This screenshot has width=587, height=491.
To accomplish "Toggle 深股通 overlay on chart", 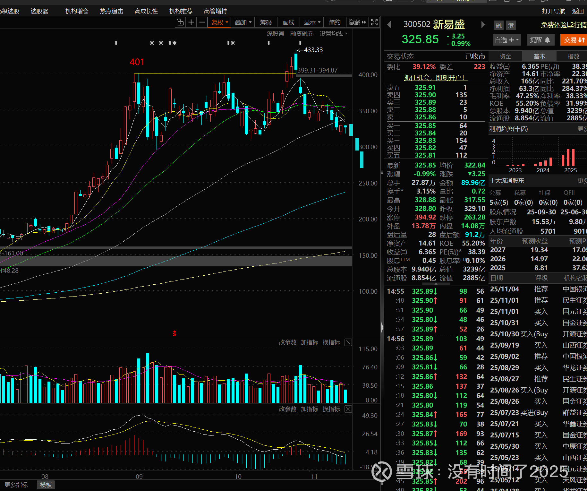I will click(x=276, y=34).
